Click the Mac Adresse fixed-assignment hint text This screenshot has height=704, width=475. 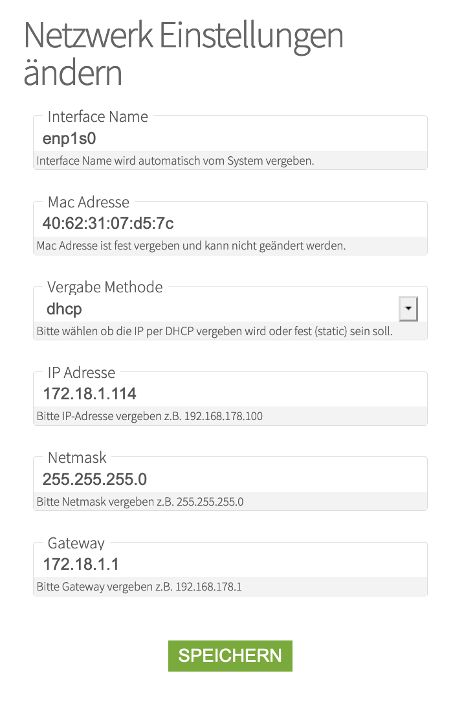point(191,246)
